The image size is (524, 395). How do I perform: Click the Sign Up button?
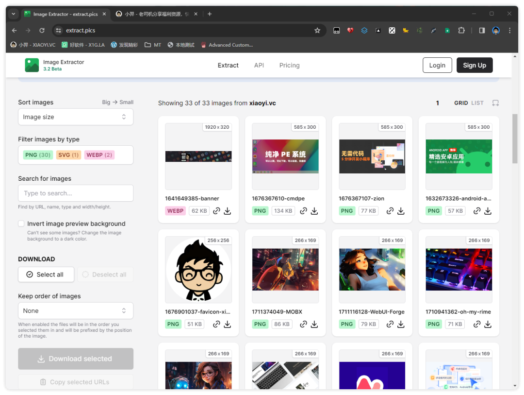pyautogui.click(x=474, y=65)
